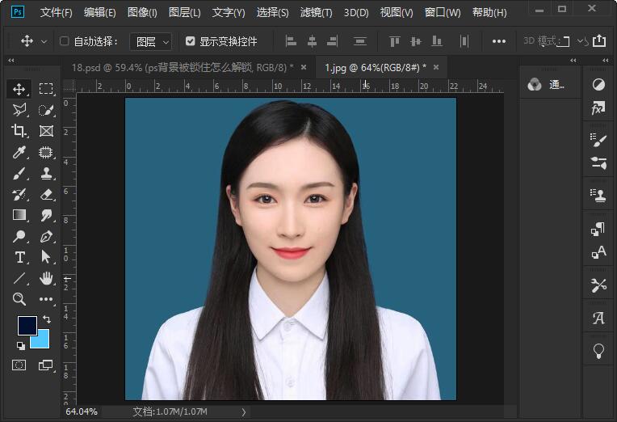
Task: Choose the Polygonal Lasso tool
Action: click(x=19, y=110)
